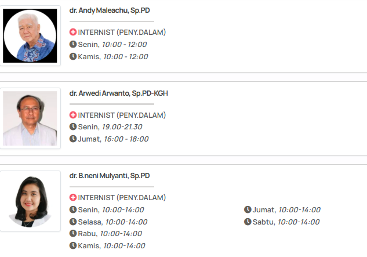Click clock icon beside Andy Maleachu's Kamis schedule
Image resolution: width=367 pixels, height=257 pixels.
[73, 56]
